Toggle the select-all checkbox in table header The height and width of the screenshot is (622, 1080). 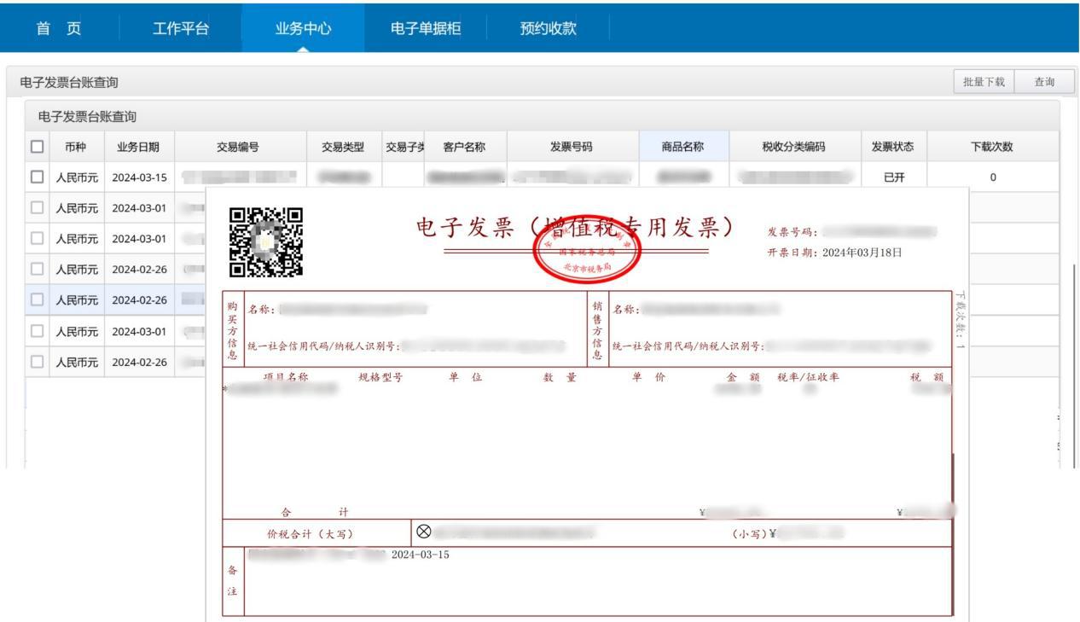coord(36,146)
